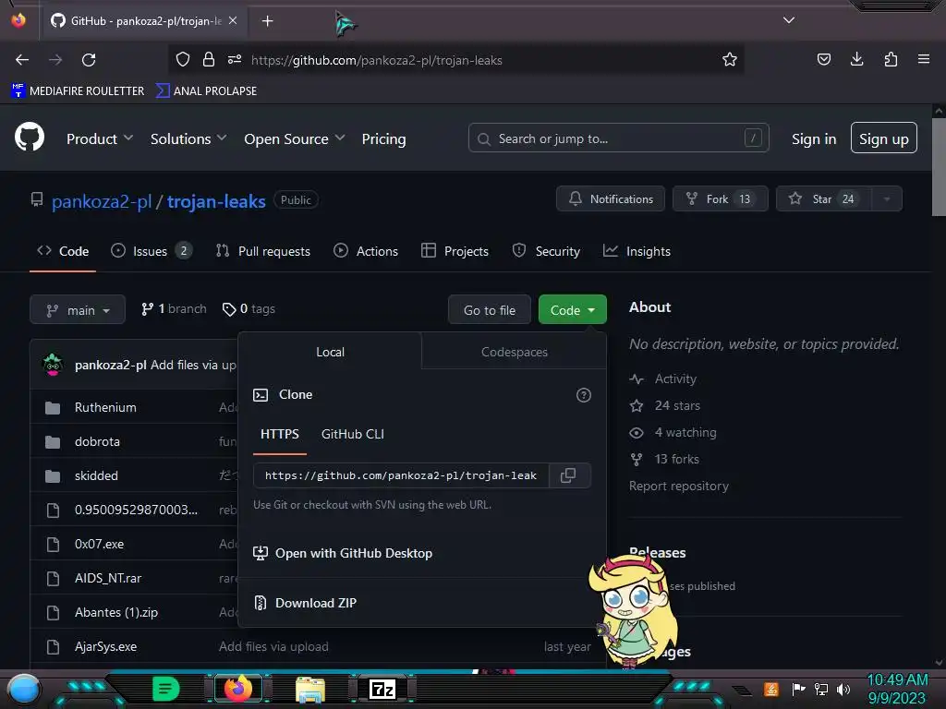Click Pricing in the header
Viewport: 946px width, 709px height.
pyautogui.click(x=383, y=138)
